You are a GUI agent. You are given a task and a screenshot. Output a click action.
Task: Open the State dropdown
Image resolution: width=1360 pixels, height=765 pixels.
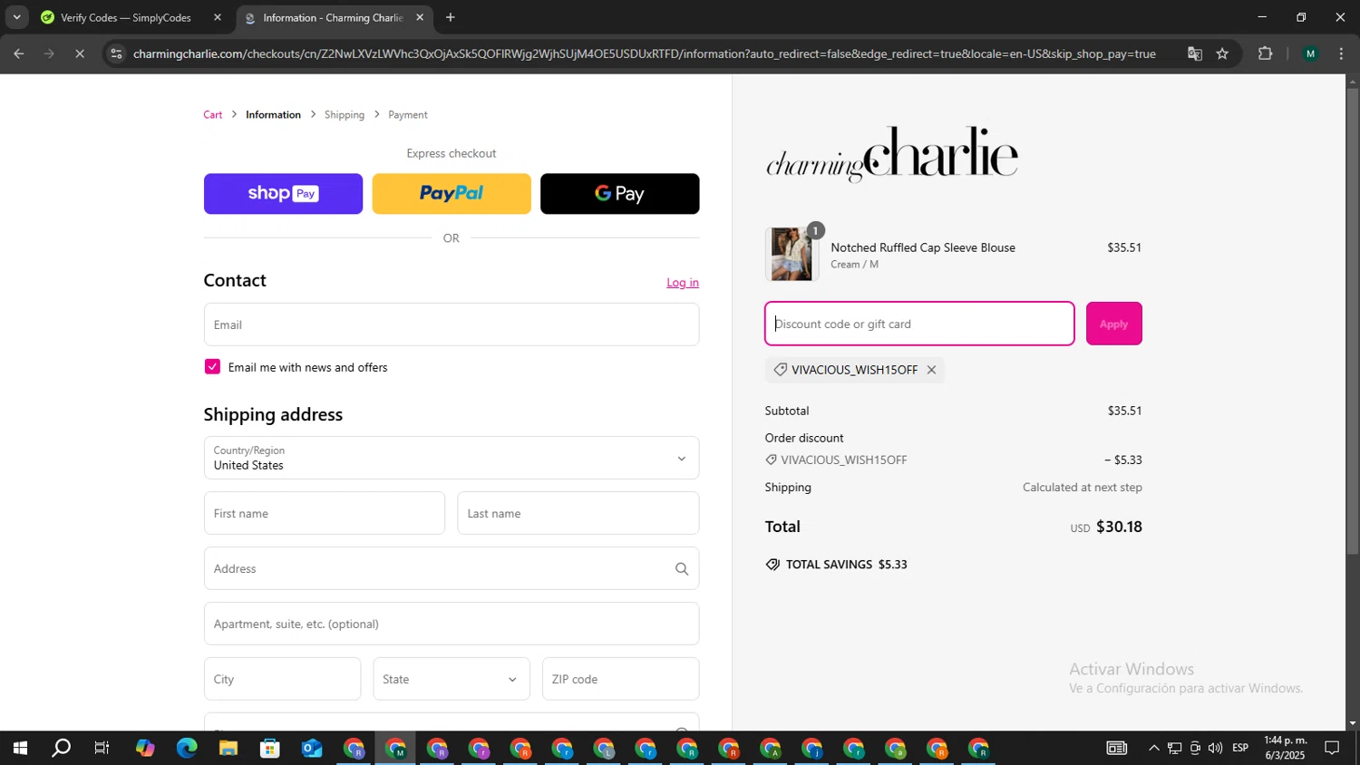452,679
